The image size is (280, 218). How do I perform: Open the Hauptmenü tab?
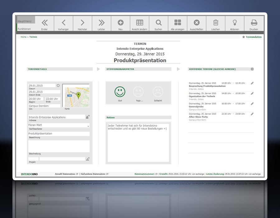26,20
